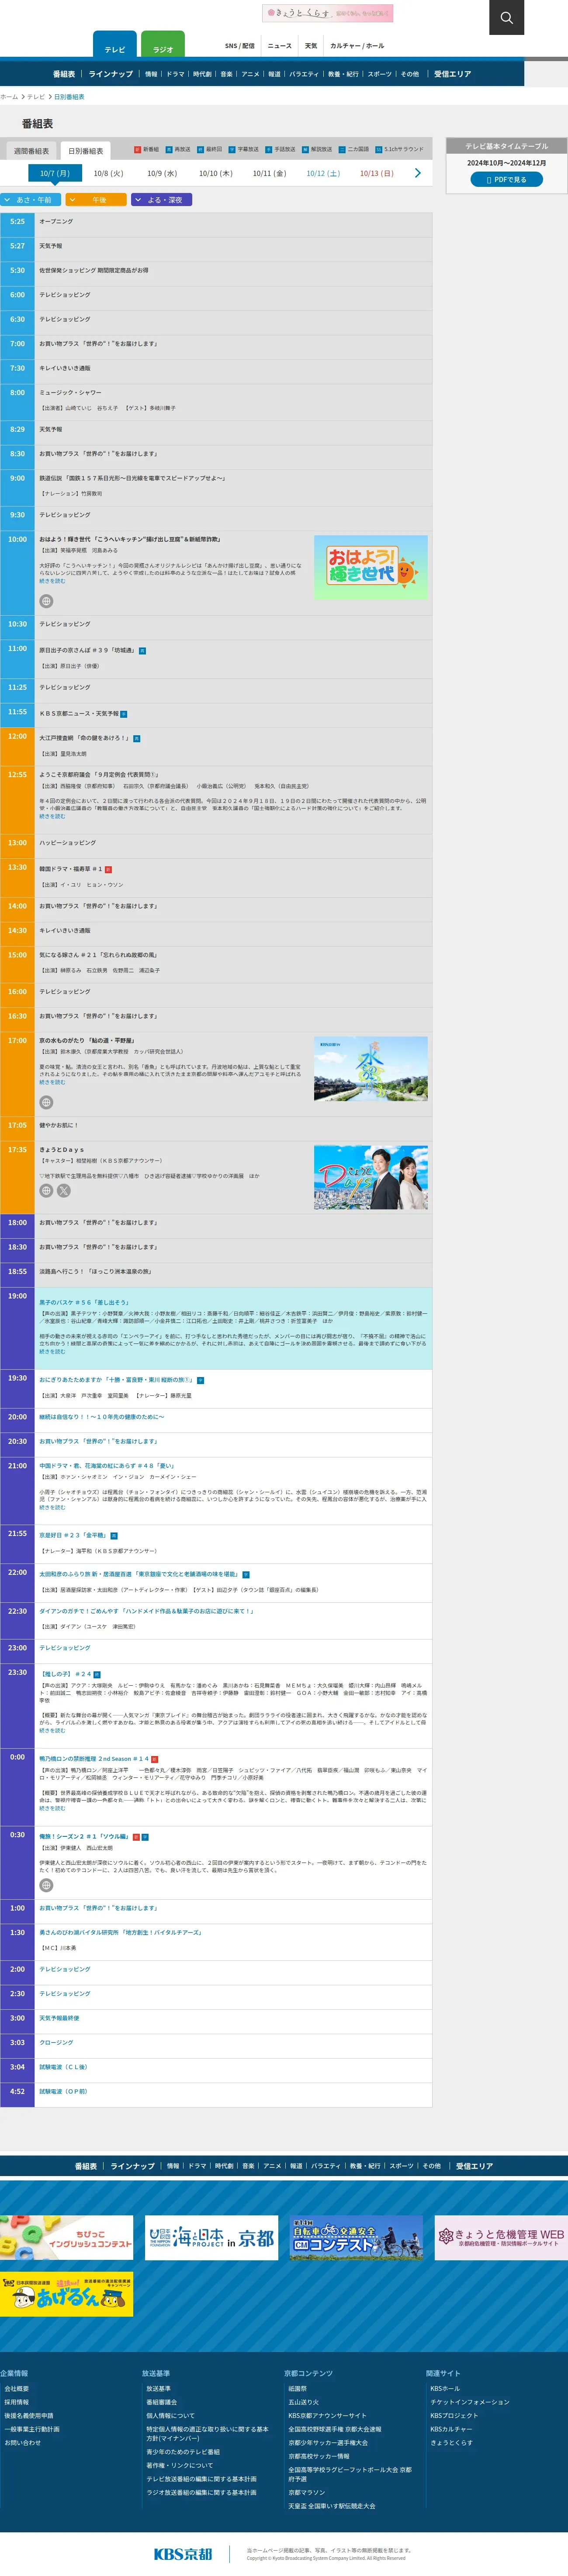The width and height of the screenshot is (568, 2576).
Task: Open カルチャー / ホール in the top menu
Action: [x=357, y=46]
